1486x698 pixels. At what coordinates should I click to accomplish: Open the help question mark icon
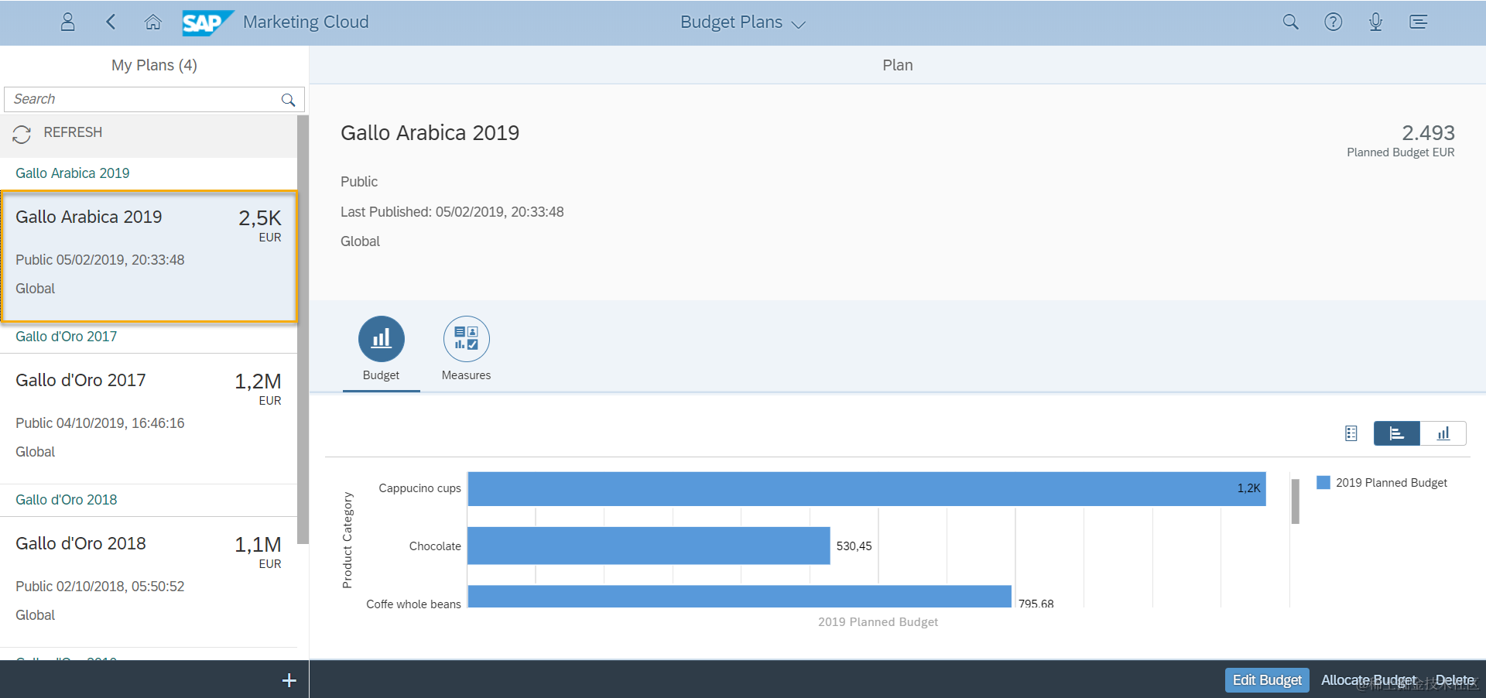pos(1333,22)
